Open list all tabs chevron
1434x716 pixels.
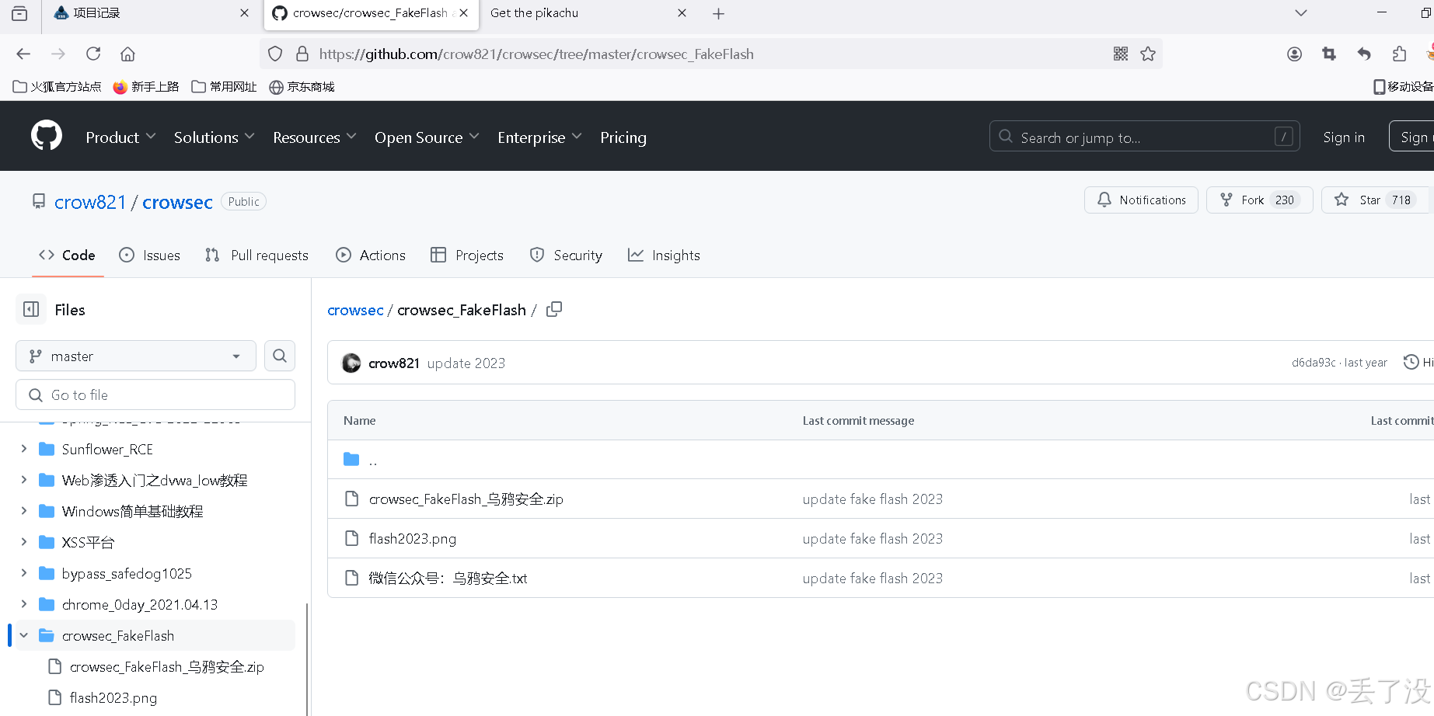(x=1301, y=13)
